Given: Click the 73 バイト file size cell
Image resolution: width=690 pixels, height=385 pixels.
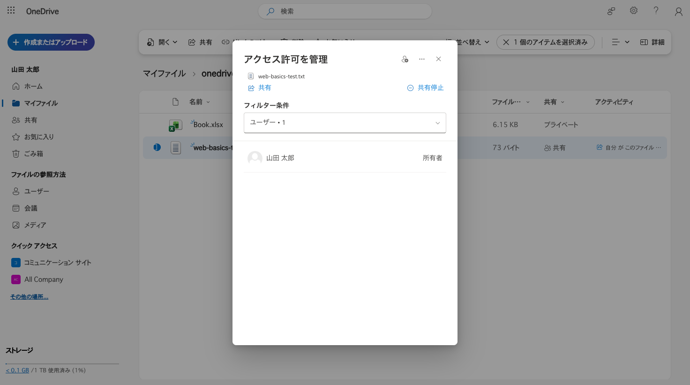Looking at the screenshot, I should tap(506, 148).
